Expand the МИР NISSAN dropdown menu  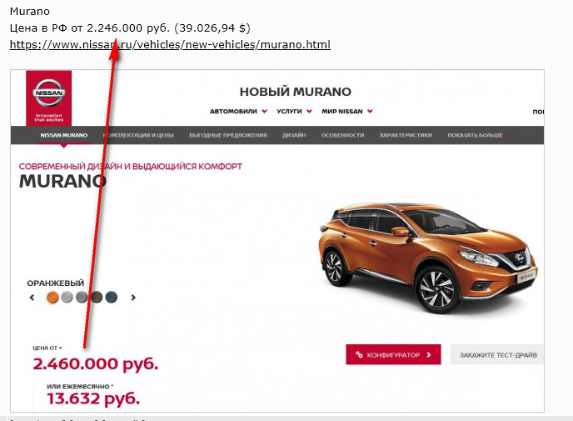(346, 111)
